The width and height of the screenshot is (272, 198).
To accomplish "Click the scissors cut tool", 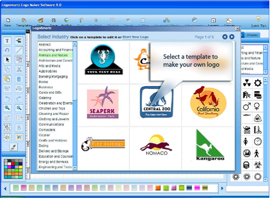I will tap(19, 70).
